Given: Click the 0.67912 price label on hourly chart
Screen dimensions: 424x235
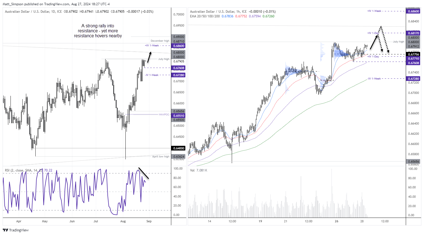Looking at the screenshot, I should click(414, 47).
